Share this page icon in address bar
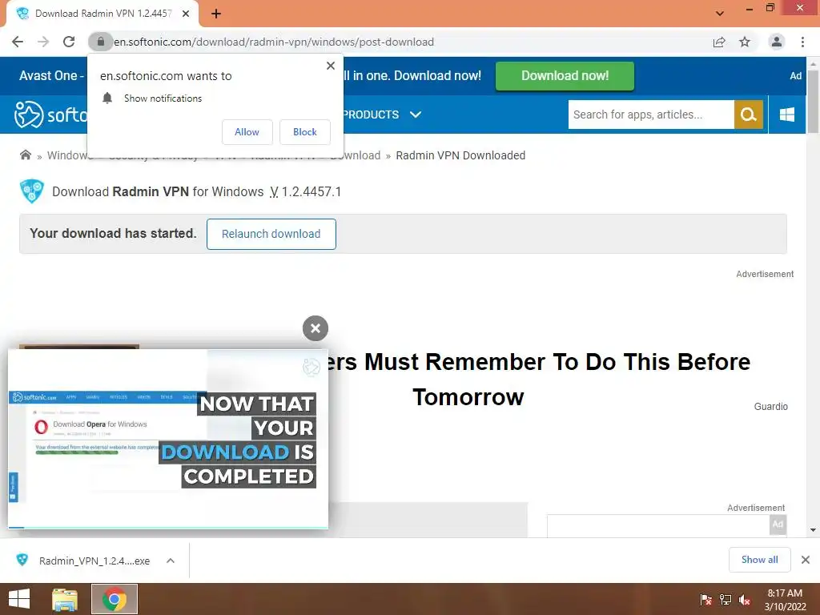 click(719, 42)
